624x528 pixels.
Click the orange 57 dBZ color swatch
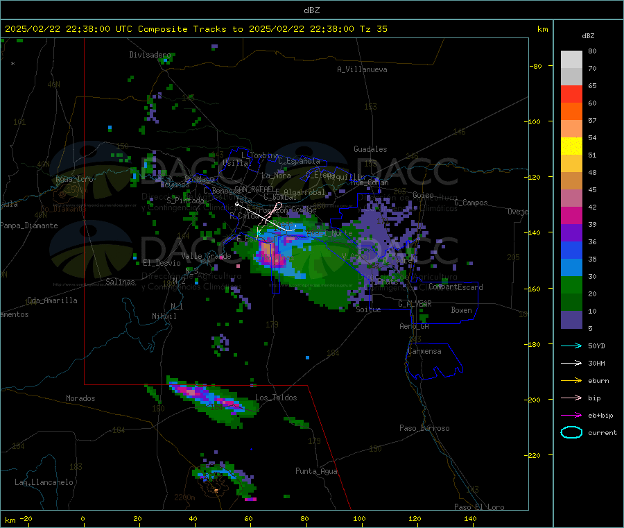571,112
